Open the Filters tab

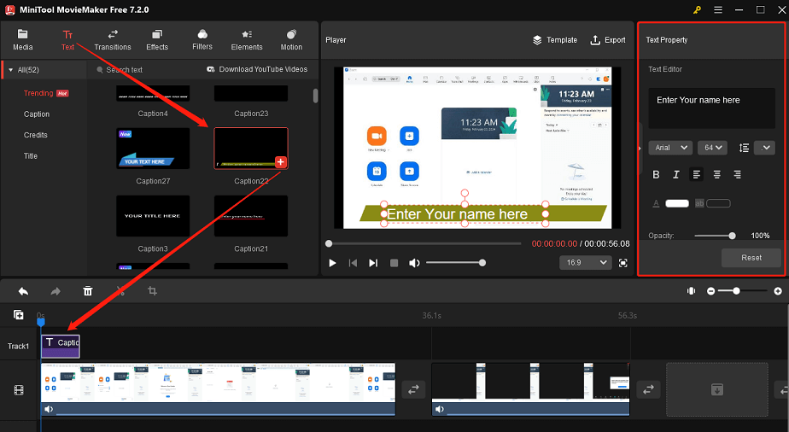202,40
